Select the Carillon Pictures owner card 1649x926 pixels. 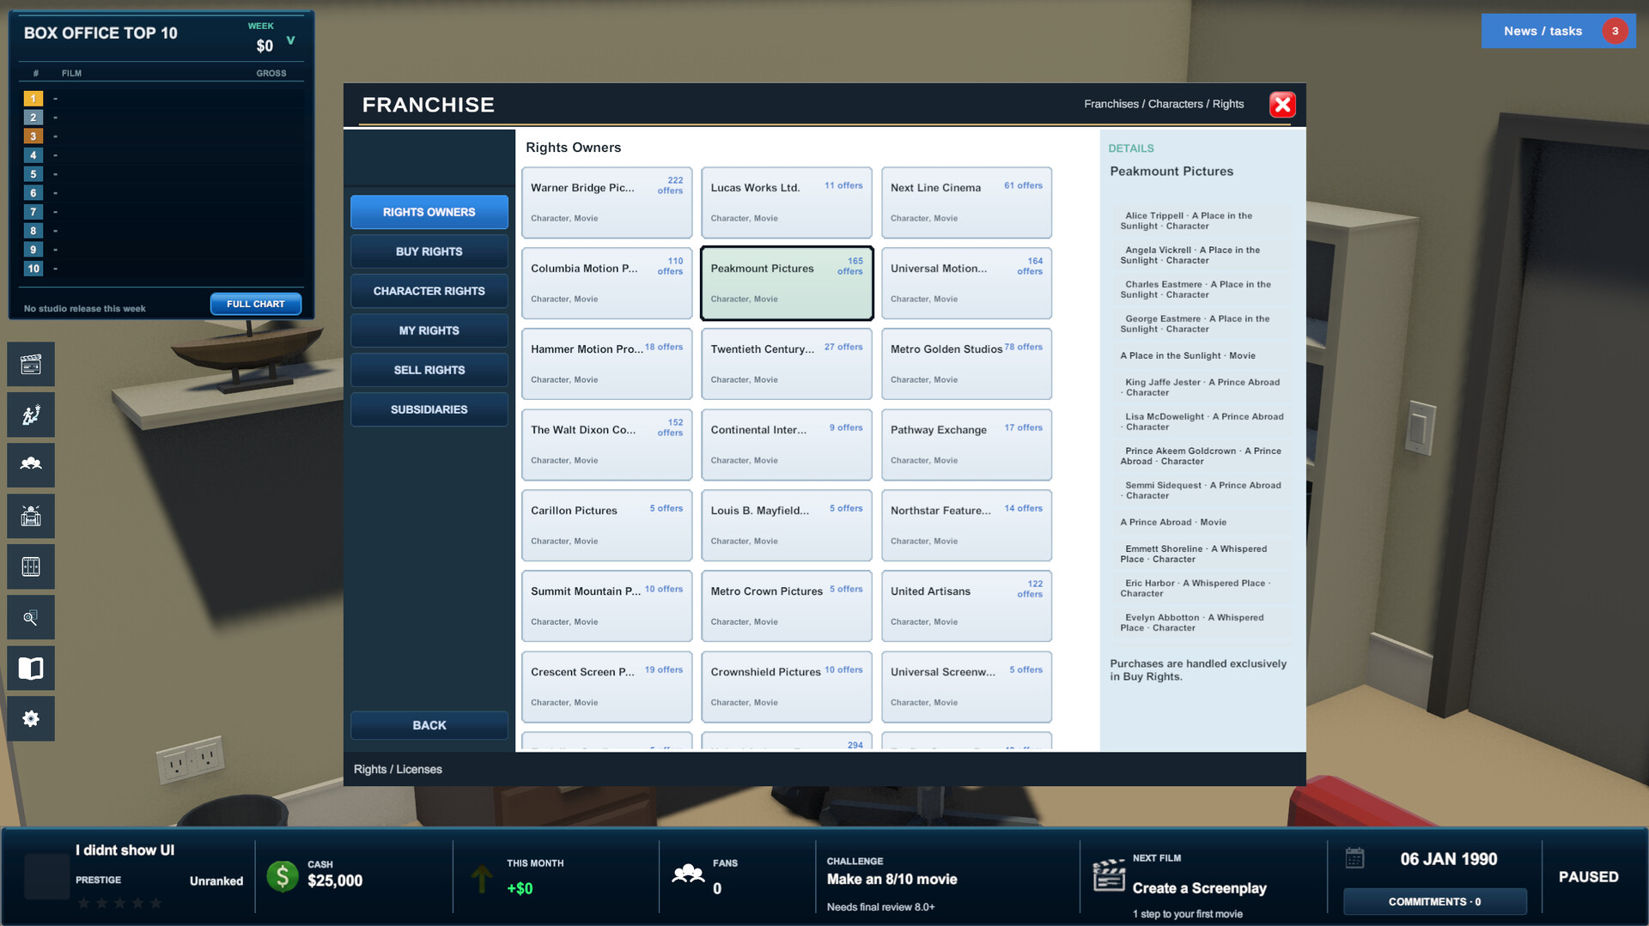[606, 525]
